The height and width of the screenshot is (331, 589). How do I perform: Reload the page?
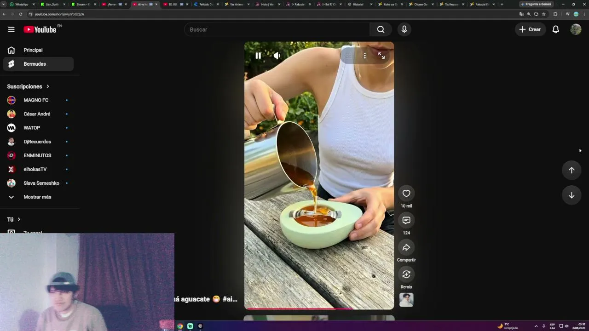pos(21,14)
